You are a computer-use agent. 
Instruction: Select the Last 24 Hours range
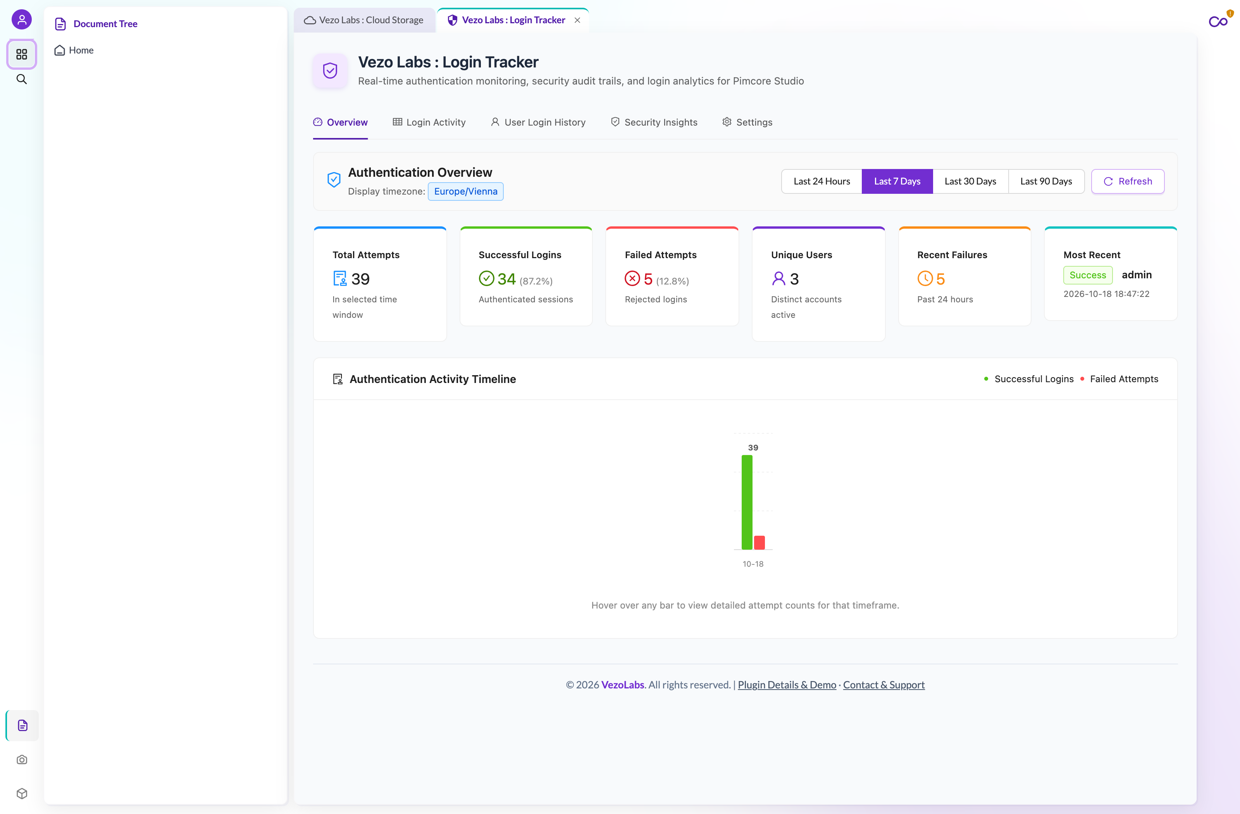[821, 181]
